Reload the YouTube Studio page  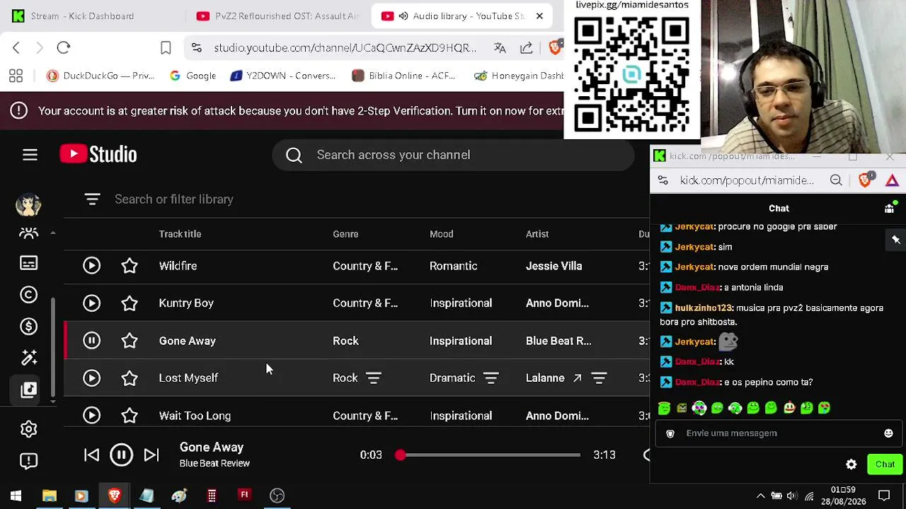click(64, 47)
